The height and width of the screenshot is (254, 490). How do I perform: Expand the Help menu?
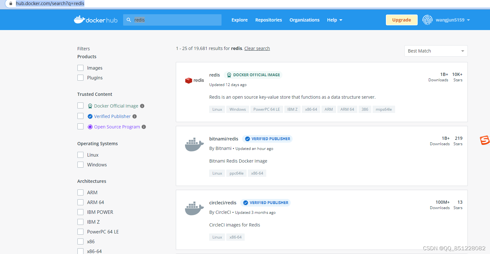click(334, 20)
